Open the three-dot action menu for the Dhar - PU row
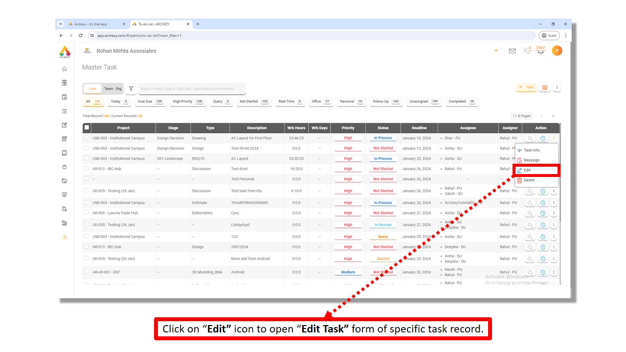This screenshot has height=352, width=626. (x=554, y=138)
